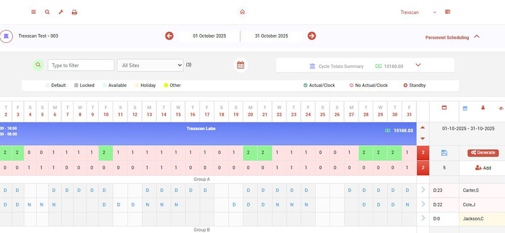The width and height of the screenshot is (505, 233).
Task: Click the end date 31 October 2025
Action: tap(272, 36)
